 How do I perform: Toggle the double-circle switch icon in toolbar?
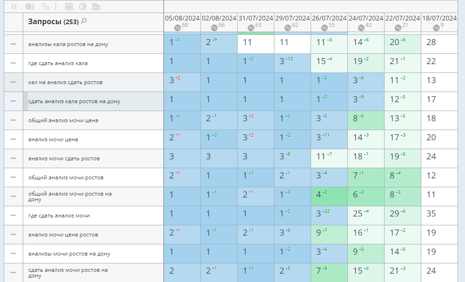[30, 7]
